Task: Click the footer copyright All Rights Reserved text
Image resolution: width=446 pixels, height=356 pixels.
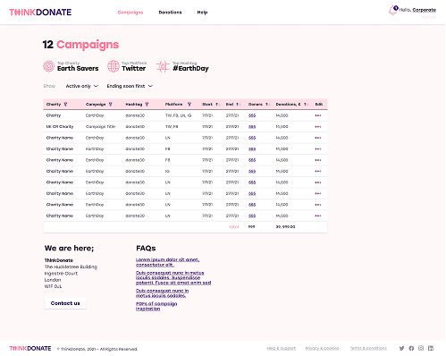Action: [x=97, y=349]
